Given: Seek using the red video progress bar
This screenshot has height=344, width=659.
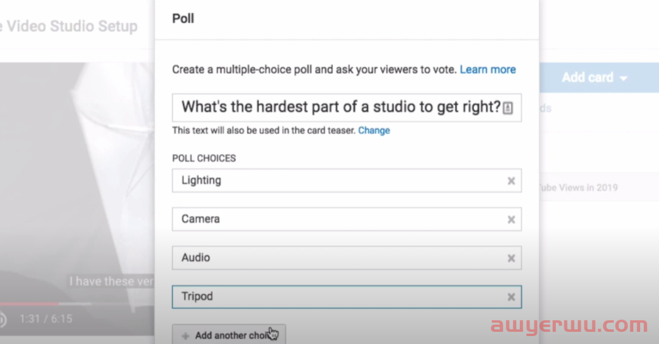Looking at the screenshot, I should (x=29, y=304).
